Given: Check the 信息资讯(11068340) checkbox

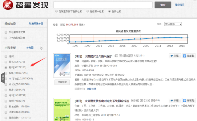Looking at the screenshot, I should (6, 118).
